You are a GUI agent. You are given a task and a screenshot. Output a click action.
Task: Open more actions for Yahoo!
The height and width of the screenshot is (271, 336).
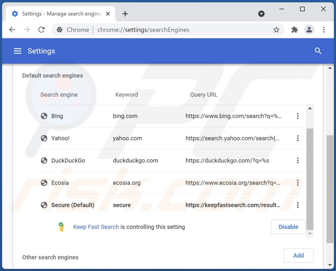click(298, 138)
